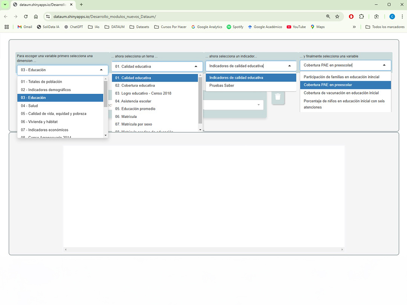Choose Pruebas Saber indicator option
This screenshot has height=305, width=407.
coord(222,85)
